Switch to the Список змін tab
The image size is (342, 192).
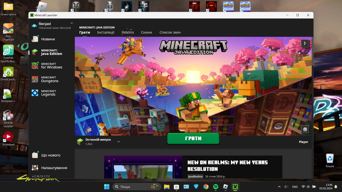170,32
